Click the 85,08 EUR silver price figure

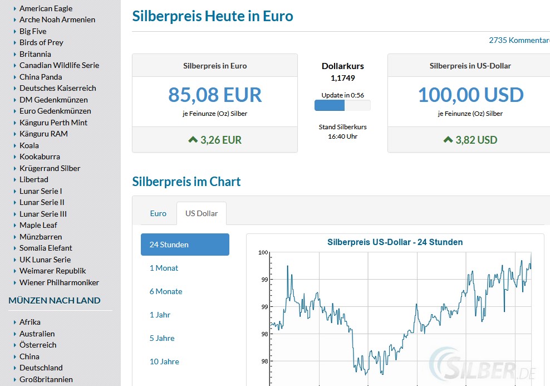215,95
